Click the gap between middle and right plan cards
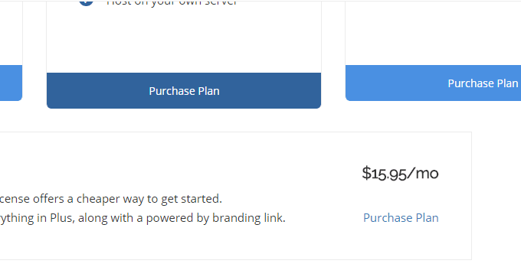 [x=333, y=53]
